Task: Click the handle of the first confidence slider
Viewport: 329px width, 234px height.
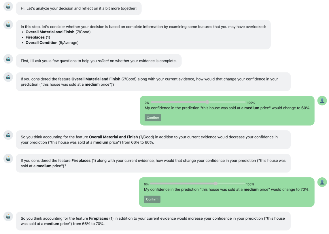Action: 207,102
